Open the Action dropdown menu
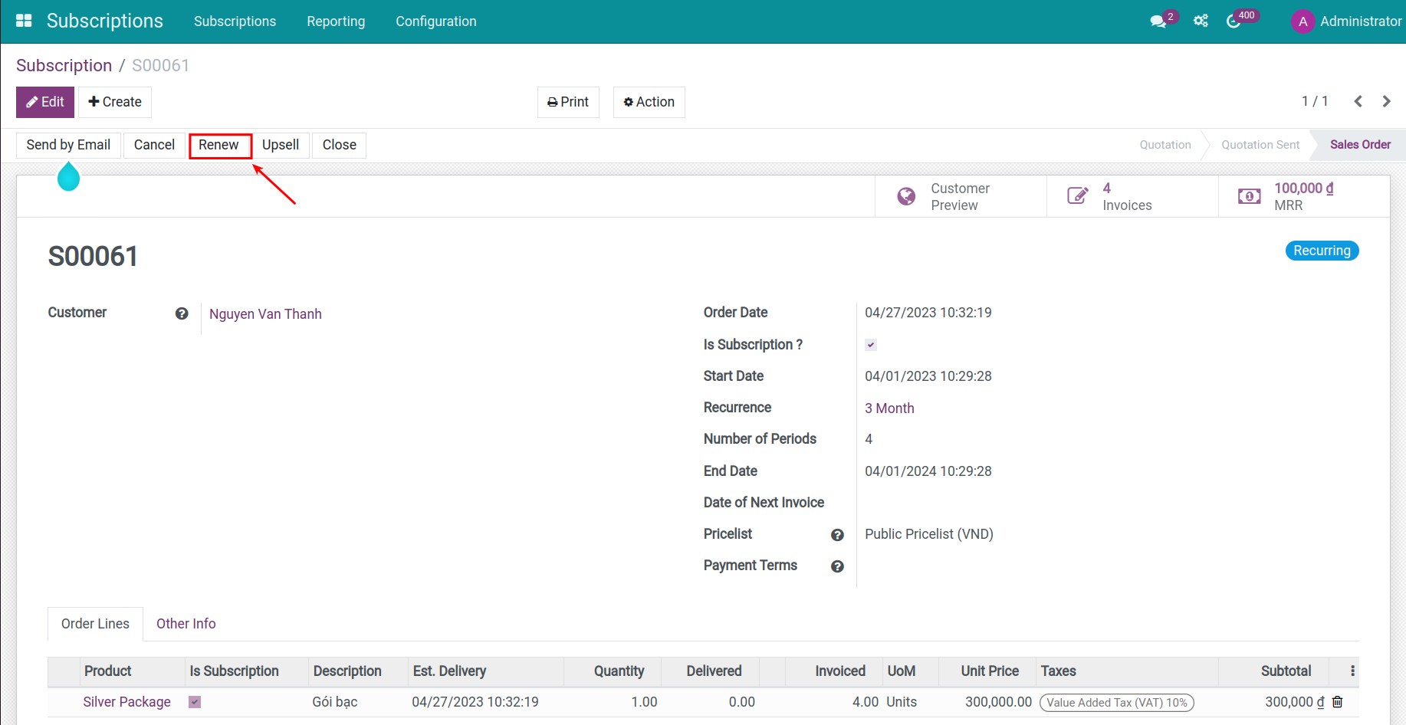1406x725 pixels. 648,101
